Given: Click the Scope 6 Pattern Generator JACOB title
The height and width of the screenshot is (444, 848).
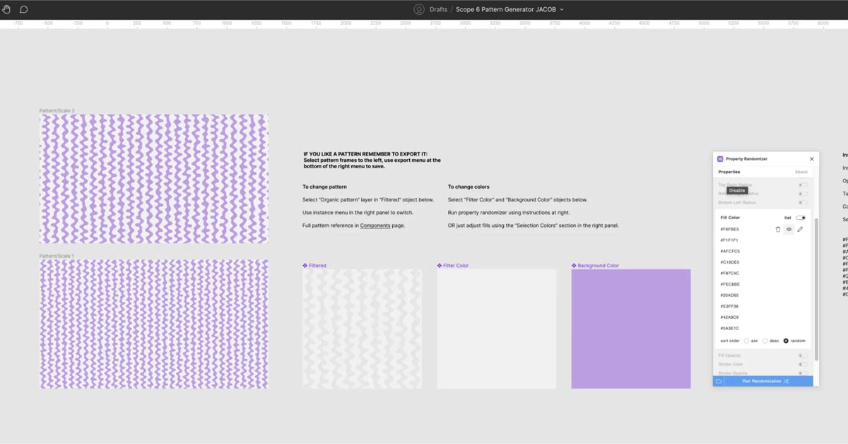Looking at the screenshot, I should coord(505,10).
